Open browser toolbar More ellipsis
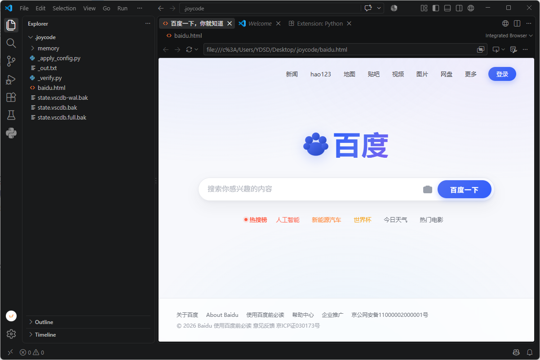The image size is (540, 360). (525, 49)
